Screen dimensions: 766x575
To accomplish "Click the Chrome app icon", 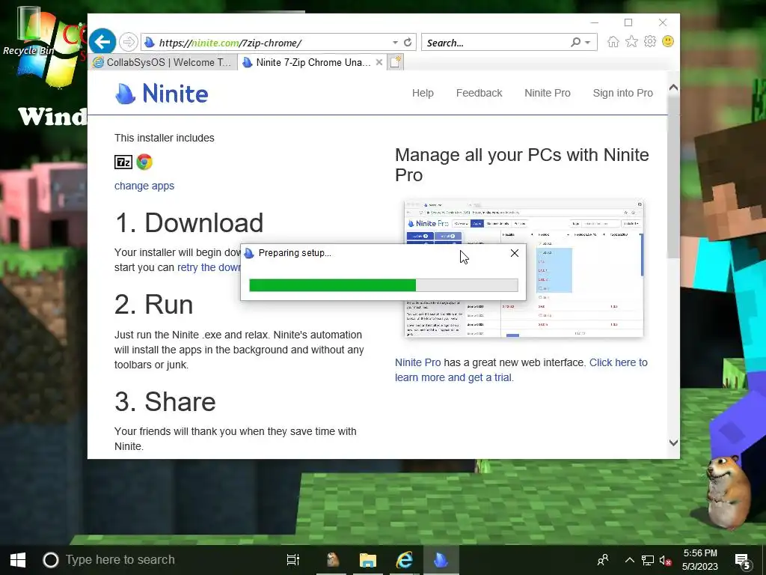I will [x=144, y=162].
